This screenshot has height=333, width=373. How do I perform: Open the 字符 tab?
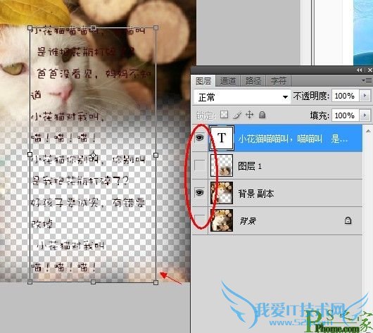click(278, 81)
